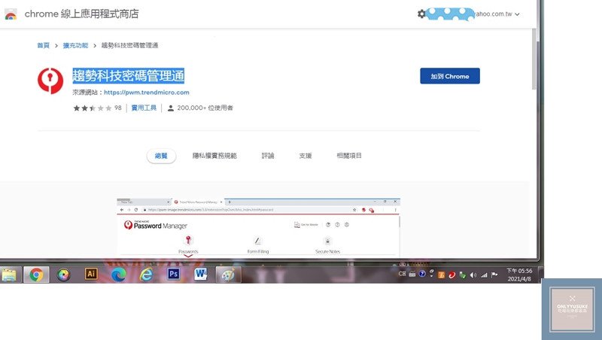This screenshot has width=602, height=340.
Task: Open the 支援 tab
Action: pyautogui.click(x=306, y=156)
